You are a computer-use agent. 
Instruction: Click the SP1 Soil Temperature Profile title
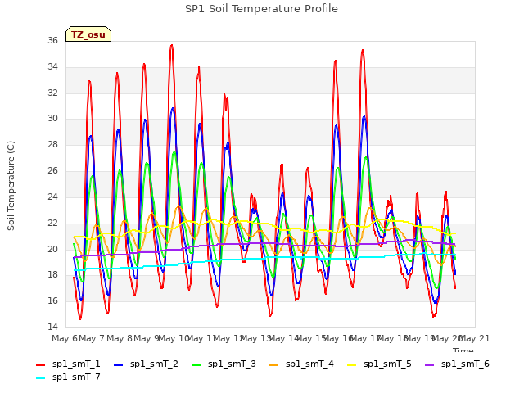click(261, 9)
